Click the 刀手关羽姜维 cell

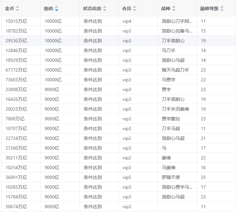tap(175, 109)
